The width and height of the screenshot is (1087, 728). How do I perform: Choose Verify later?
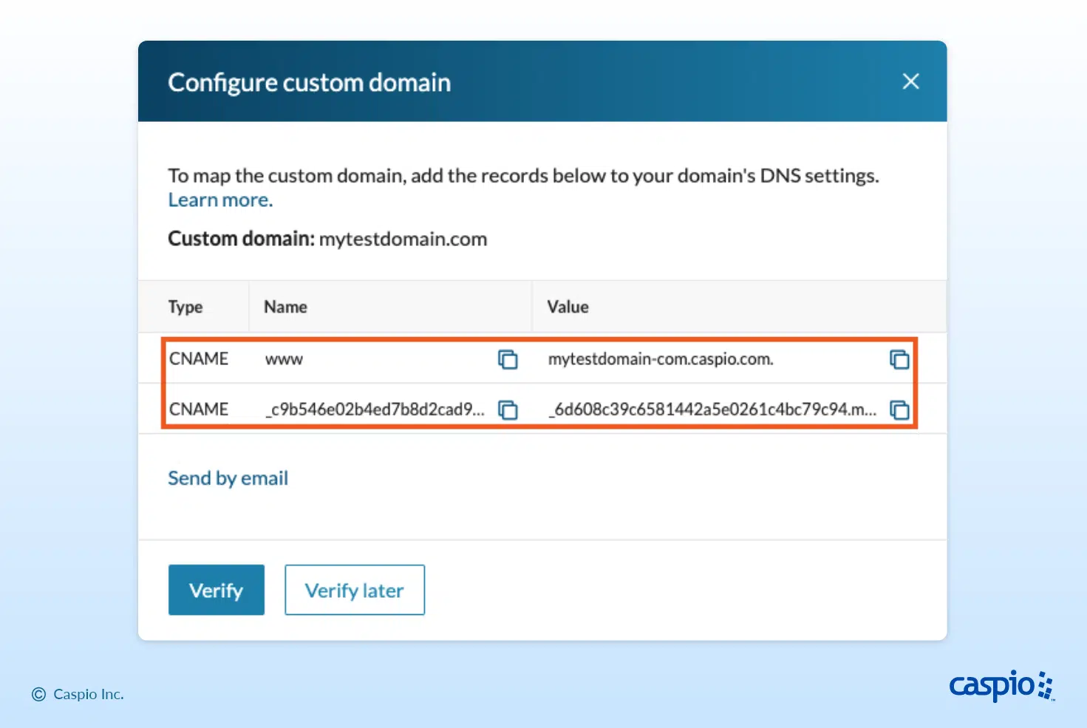click(x=355, y=590)
